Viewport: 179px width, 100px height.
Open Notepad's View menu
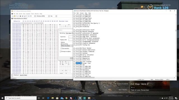(86, 13)
